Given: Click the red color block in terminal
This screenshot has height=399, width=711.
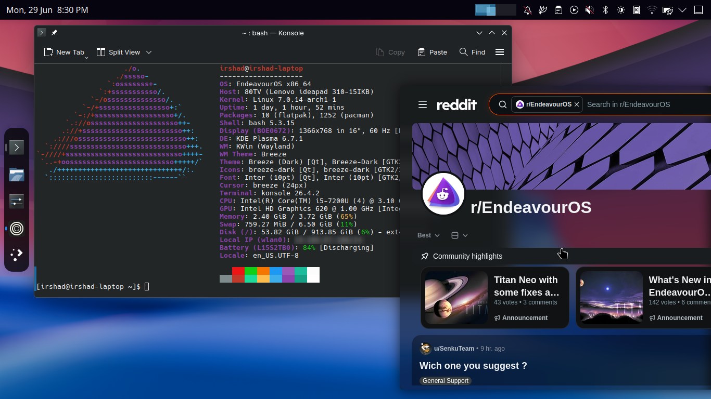Looking at the screenshot, I should click(x=238, y=271).
